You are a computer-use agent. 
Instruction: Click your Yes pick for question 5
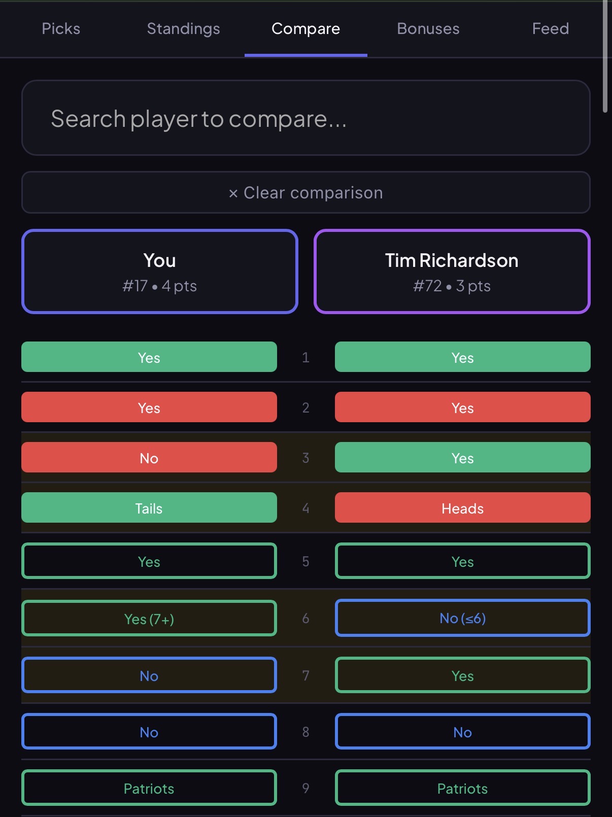149,561
